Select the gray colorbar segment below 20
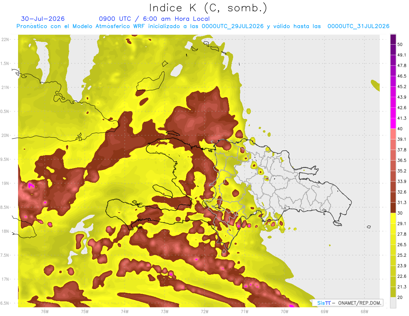The image size is (409, 316). pos(393,303)
